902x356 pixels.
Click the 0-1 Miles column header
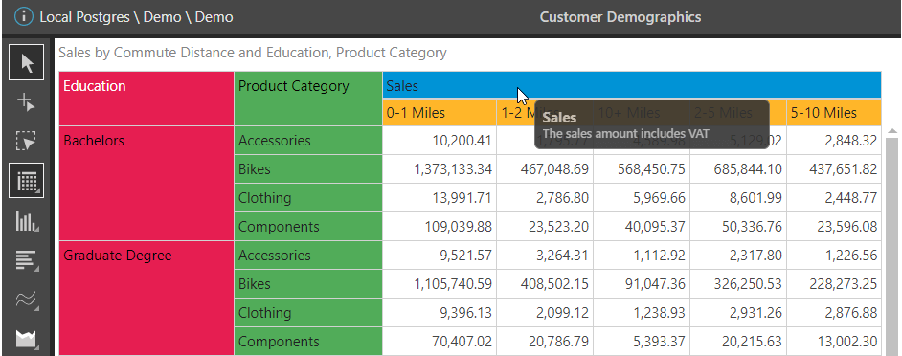(x=439, y=112)
